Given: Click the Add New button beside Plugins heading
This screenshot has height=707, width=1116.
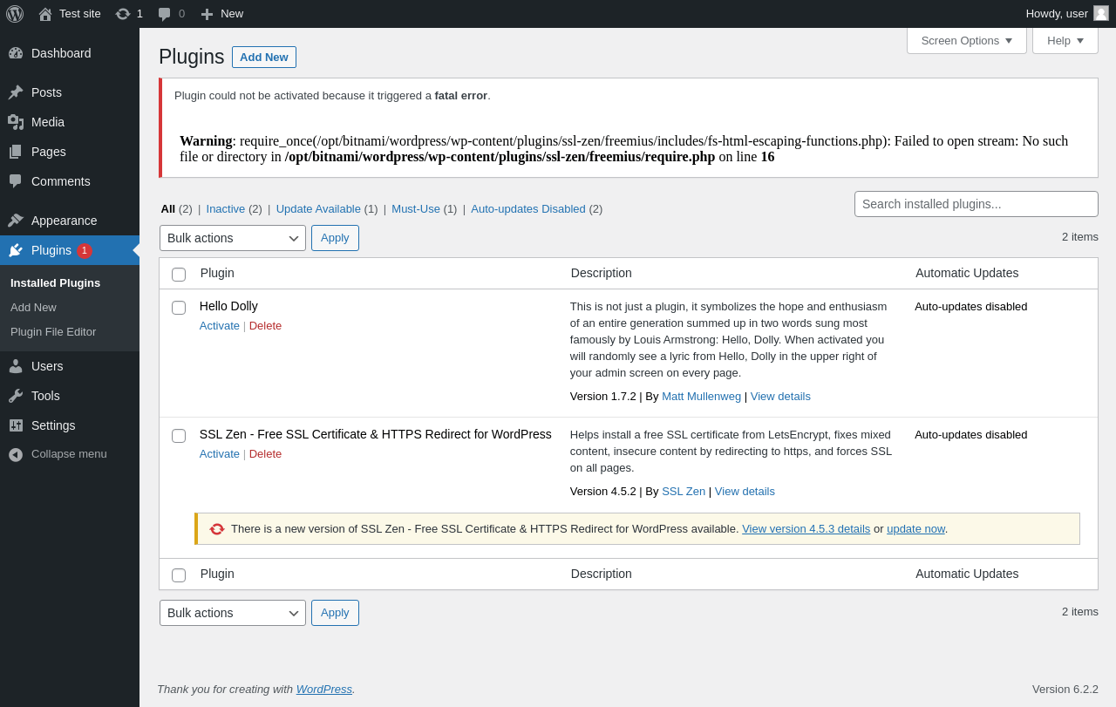Looking at the screenshot, I should pos(264,57).
